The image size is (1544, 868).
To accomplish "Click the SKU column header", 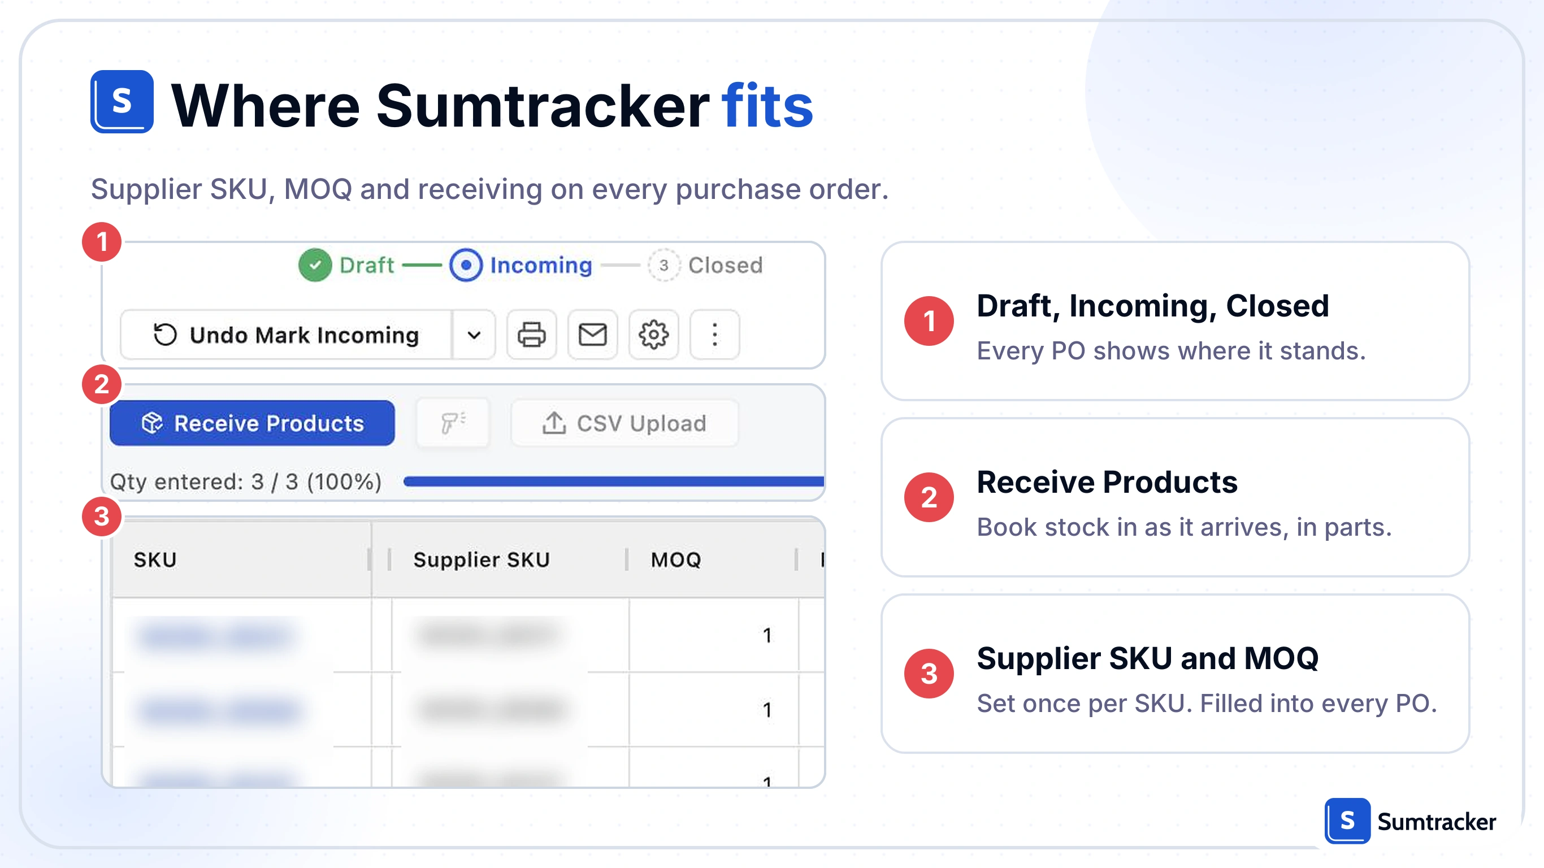I will [x=241, y=560].
